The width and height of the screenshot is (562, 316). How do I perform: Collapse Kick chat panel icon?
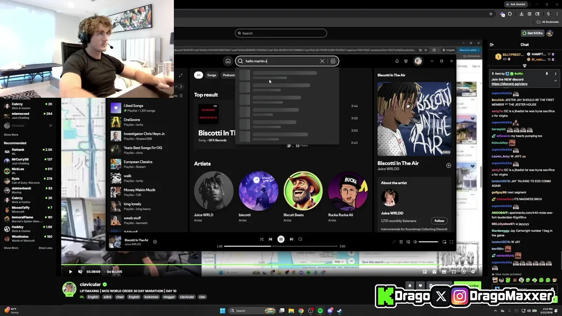(x=492, y=44)
